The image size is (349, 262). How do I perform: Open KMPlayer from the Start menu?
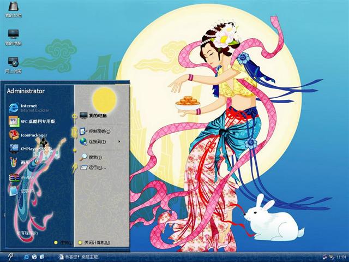[31, 148]
